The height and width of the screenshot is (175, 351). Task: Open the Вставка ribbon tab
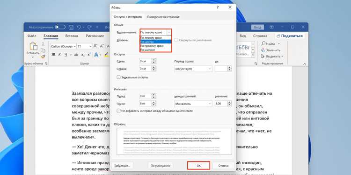(72, 36)
